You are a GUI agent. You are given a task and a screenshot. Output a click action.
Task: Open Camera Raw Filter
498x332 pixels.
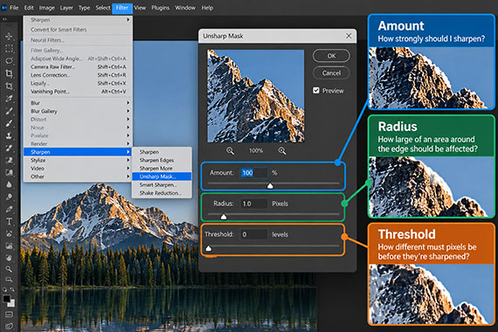pos(78,67)
